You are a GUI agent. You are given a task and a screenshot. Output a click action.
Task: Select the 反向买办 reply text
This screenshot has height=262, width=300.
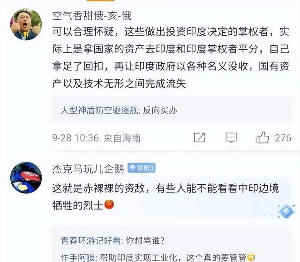click(160, 110)
